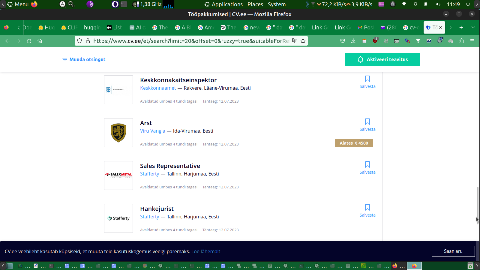The image size is (480, 270).
Task: Click the Alates € 4500 salary badge
Action: pos(354,143)
